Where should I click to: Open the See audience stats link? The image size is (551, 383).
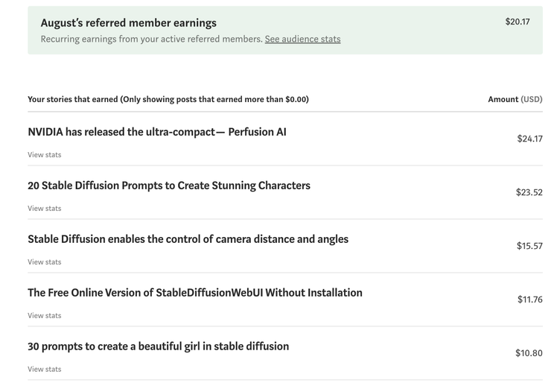pyautogui.click(x=302, y=39)
